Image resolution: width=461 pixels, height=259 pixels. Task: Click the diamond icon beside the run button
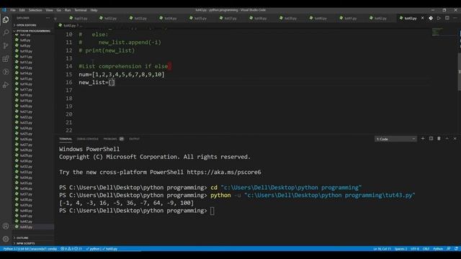coord(431,18)
